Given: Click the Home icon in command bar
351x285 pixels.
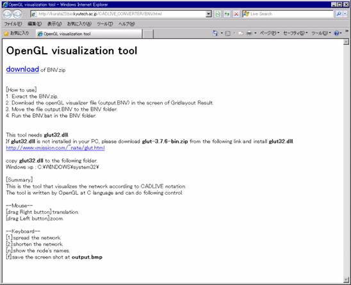Looking at the screenshot, I should point(215,33).
